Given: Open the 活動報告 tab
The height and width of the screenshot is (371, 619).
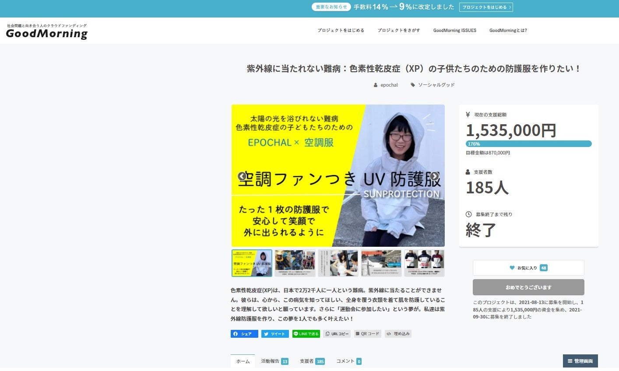Looking at the screenshot, I should pyautogui.click(x=274, y=361).
